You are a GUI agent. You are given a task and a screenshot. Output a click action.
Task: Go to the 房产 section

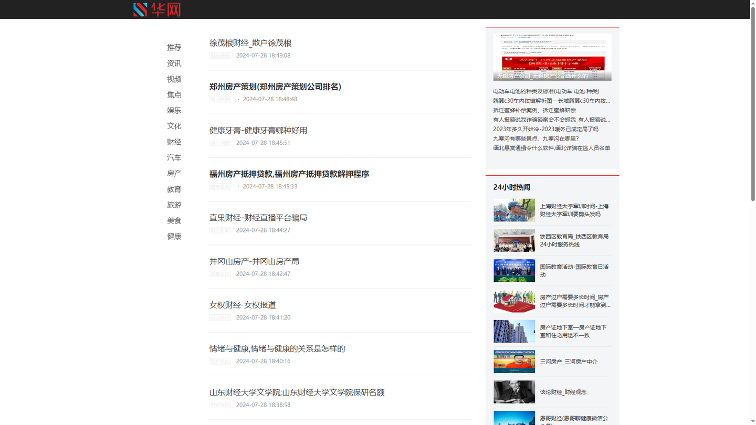174,173
